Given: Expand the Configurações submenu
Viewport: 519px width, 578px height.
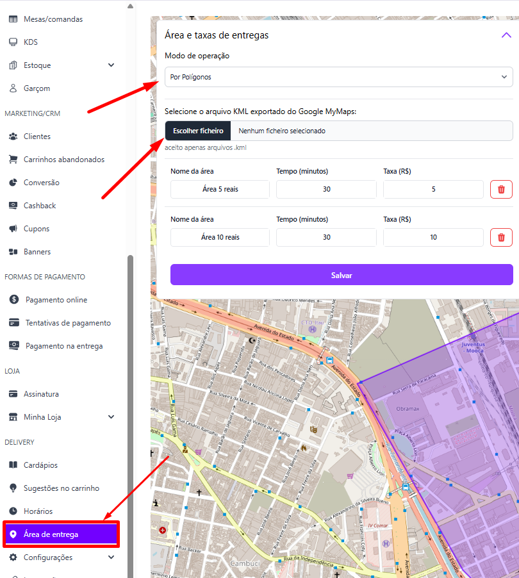Looking at the screenshot, I should click(x=111, y=557).
